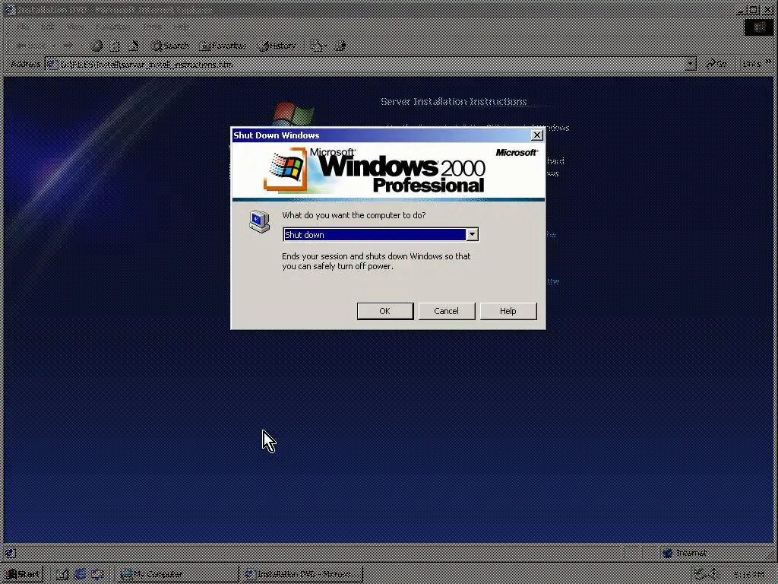Expand the shutdown action dropdown arrow

pyautogui.click(x=473, y=234)
